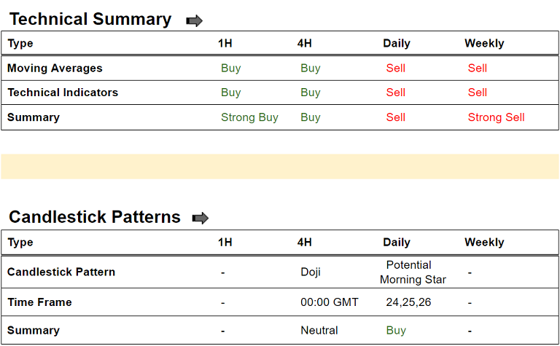Click the Buy daily candlestick summary value

pyautogui.click(x=396, y=331)
